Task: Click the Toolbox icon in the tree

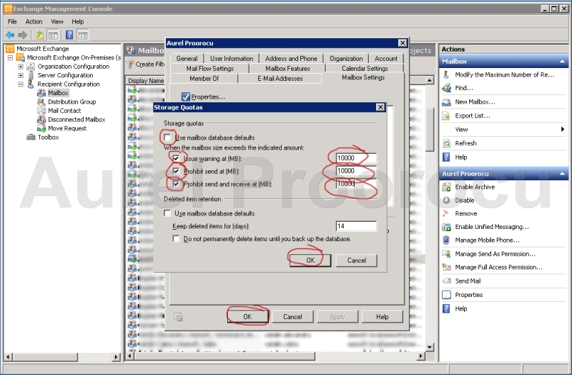Action: [x=31, y=137]
